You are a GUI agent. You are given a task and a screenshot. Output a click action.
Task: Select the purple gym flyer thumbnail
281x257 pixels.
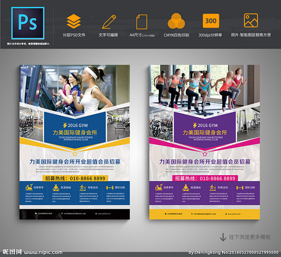(205, 141)
